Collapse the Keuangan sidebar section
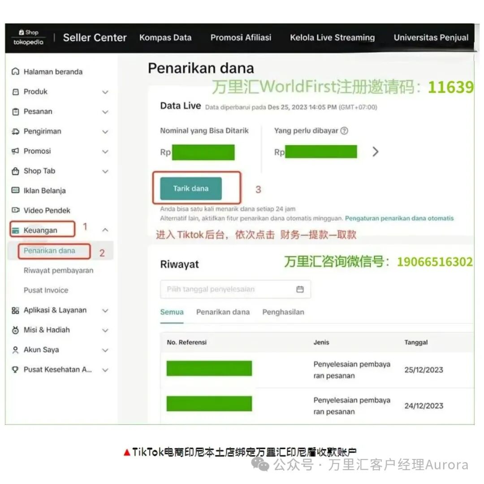The image size is (484, 484). [105, 230]
